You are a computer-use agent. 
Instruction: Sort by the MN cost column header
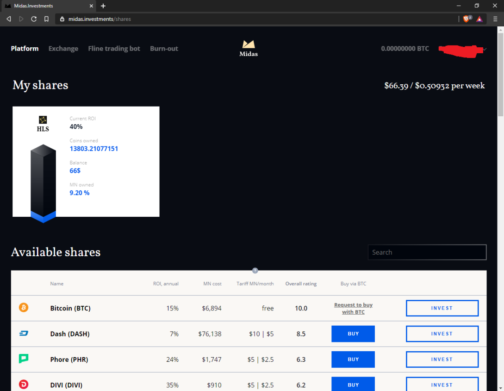click(212, 284)
